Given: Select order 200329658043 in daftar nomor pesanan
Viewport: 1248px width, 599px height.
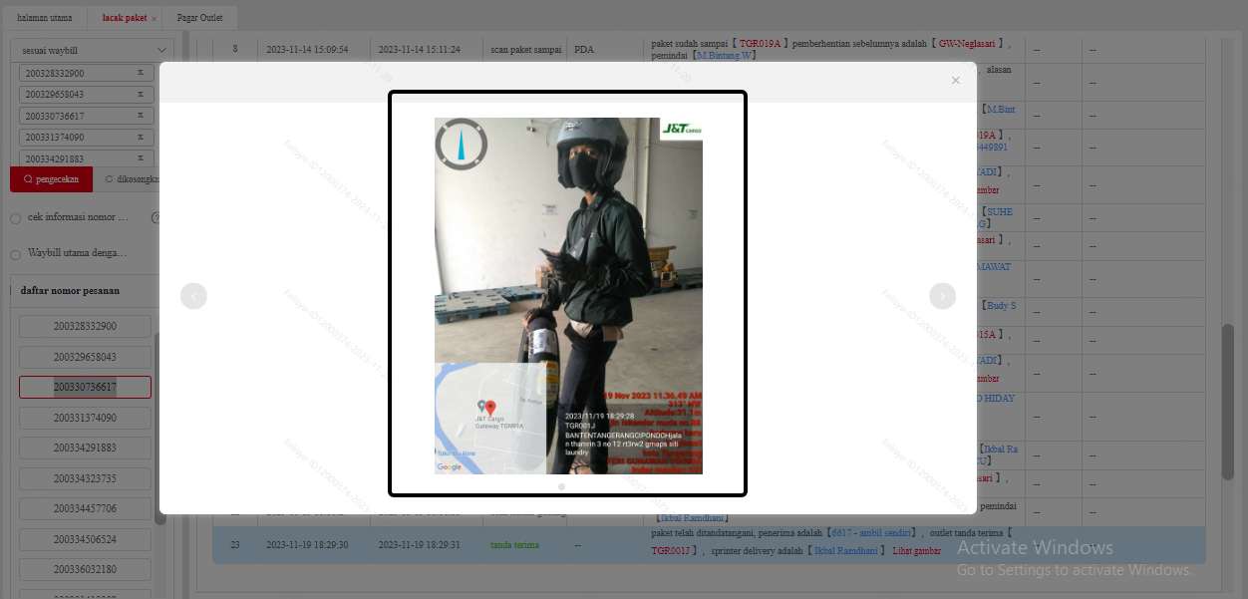Looking at the screenshot, I should click(85, 357).
